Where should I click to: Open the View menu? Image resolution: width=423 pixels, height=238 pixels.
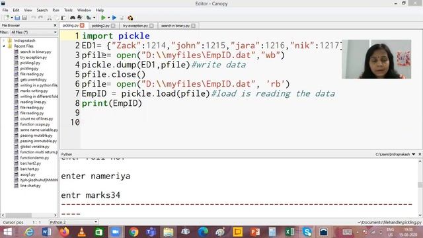coord(28,10)
